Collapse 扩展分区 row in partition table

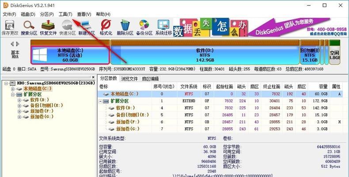(100, 101)
